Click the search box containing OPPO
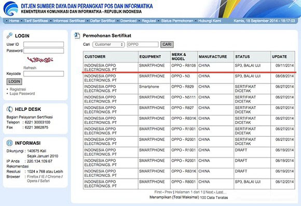The image size is (301, 206). pos(143,44)
